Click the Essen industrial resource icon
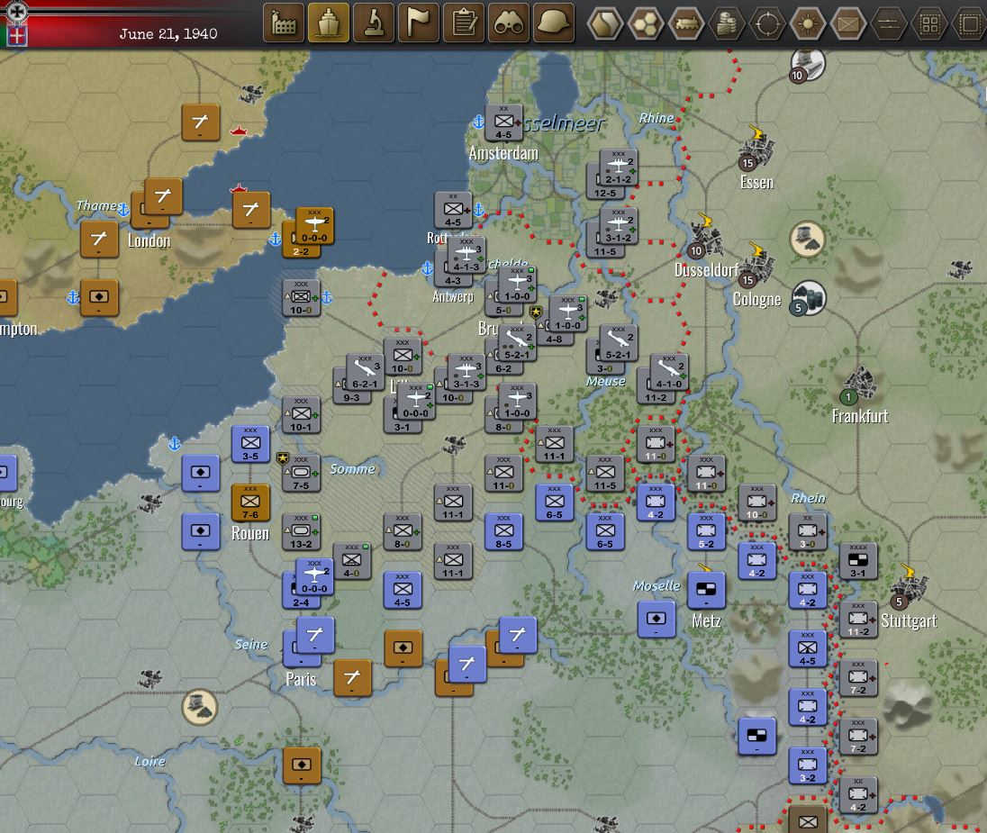 coord(757,148)
